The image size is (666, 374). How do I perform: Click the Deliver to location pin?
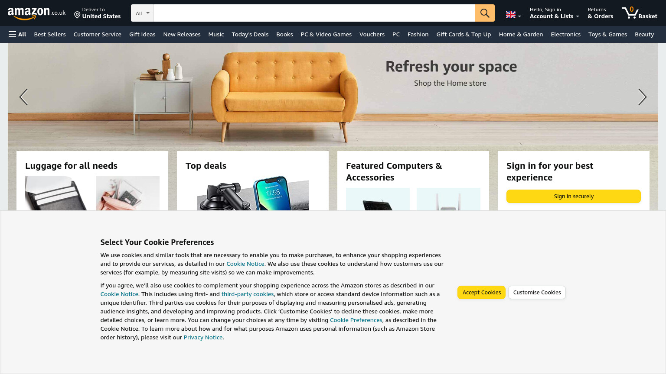[x=77, y=15]
